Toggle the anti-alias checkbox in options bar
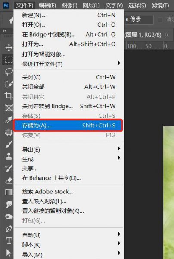Viewport: 174px width, 259px height. point(160,20)
